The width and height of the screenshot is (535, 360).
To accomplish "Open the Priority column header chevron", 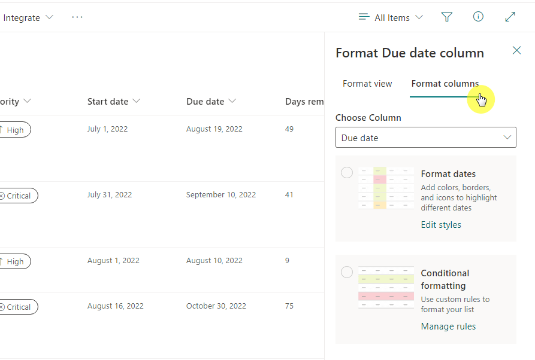I will tap(28, 101).
